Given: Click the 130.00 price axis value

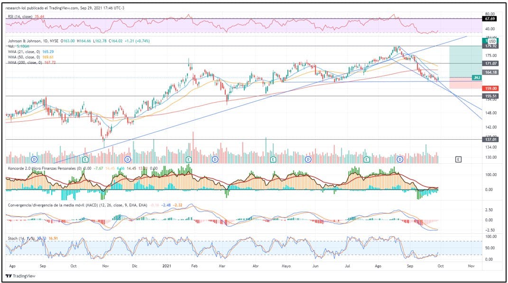Looking at the screenshot, I should (491, 157).
